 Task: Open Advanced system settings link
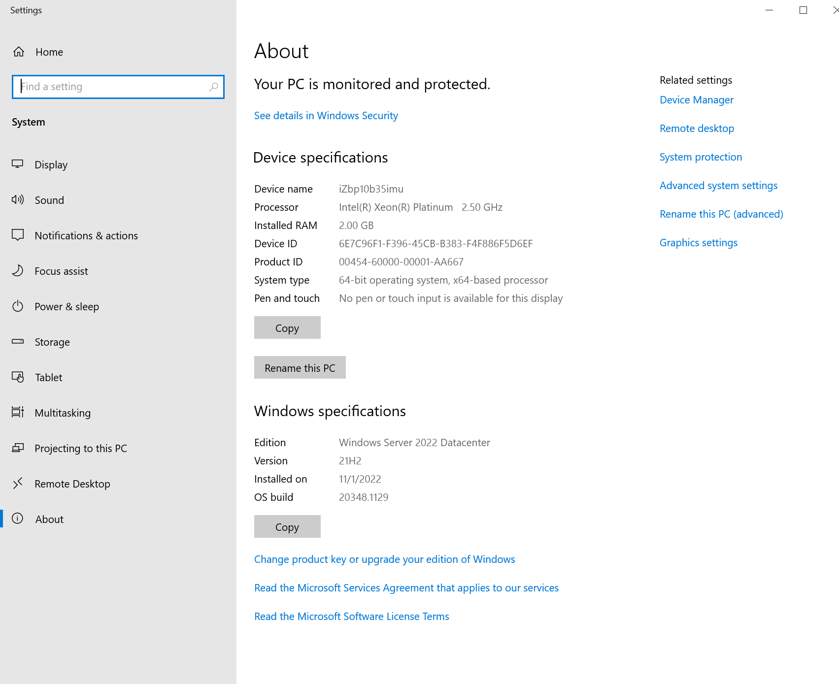click(x=718, y=186)
